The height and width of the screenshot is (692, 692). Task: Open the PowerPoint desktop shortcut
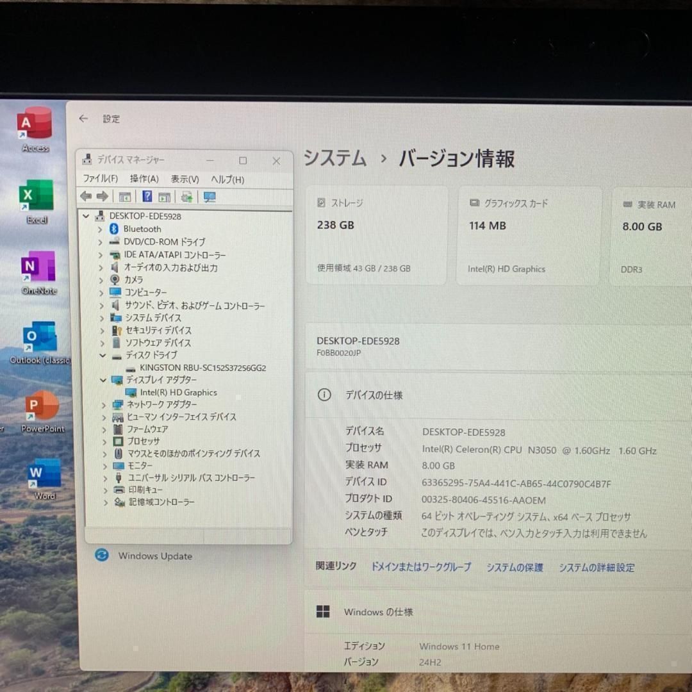[x=42, y=412]
